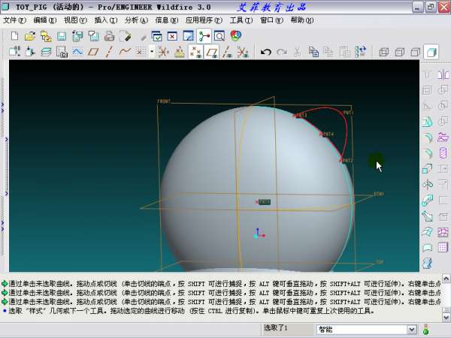
Task: Click the New file icon
Action: point(14,35)
